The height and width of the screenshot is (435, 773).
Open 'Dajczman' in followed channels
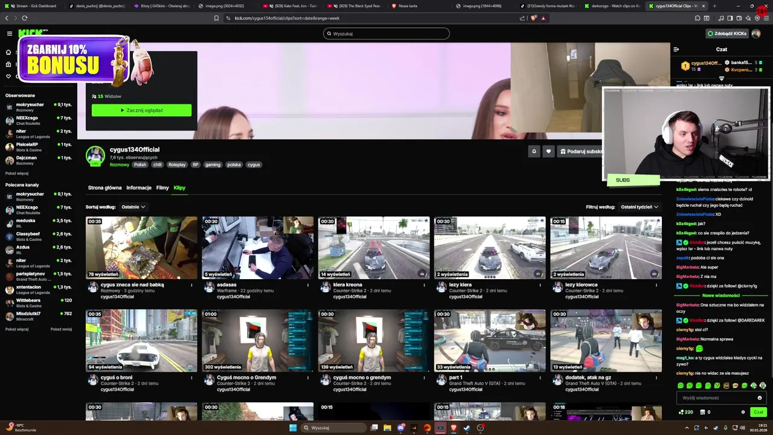tap(39, 160)
